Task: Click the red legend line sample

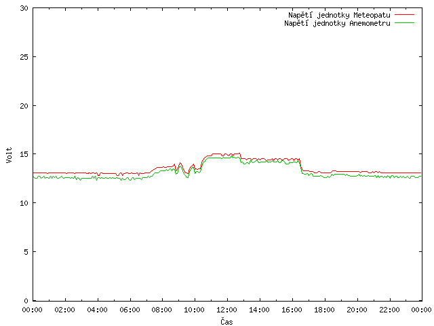Action: click(x=404, y=14)
